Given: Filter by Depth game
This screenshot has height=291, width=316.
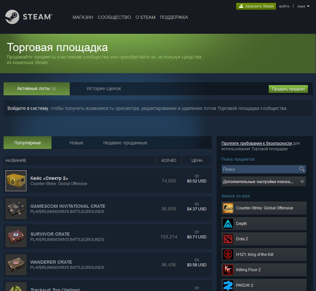Looking at the screenshot, I should [264, 224].
